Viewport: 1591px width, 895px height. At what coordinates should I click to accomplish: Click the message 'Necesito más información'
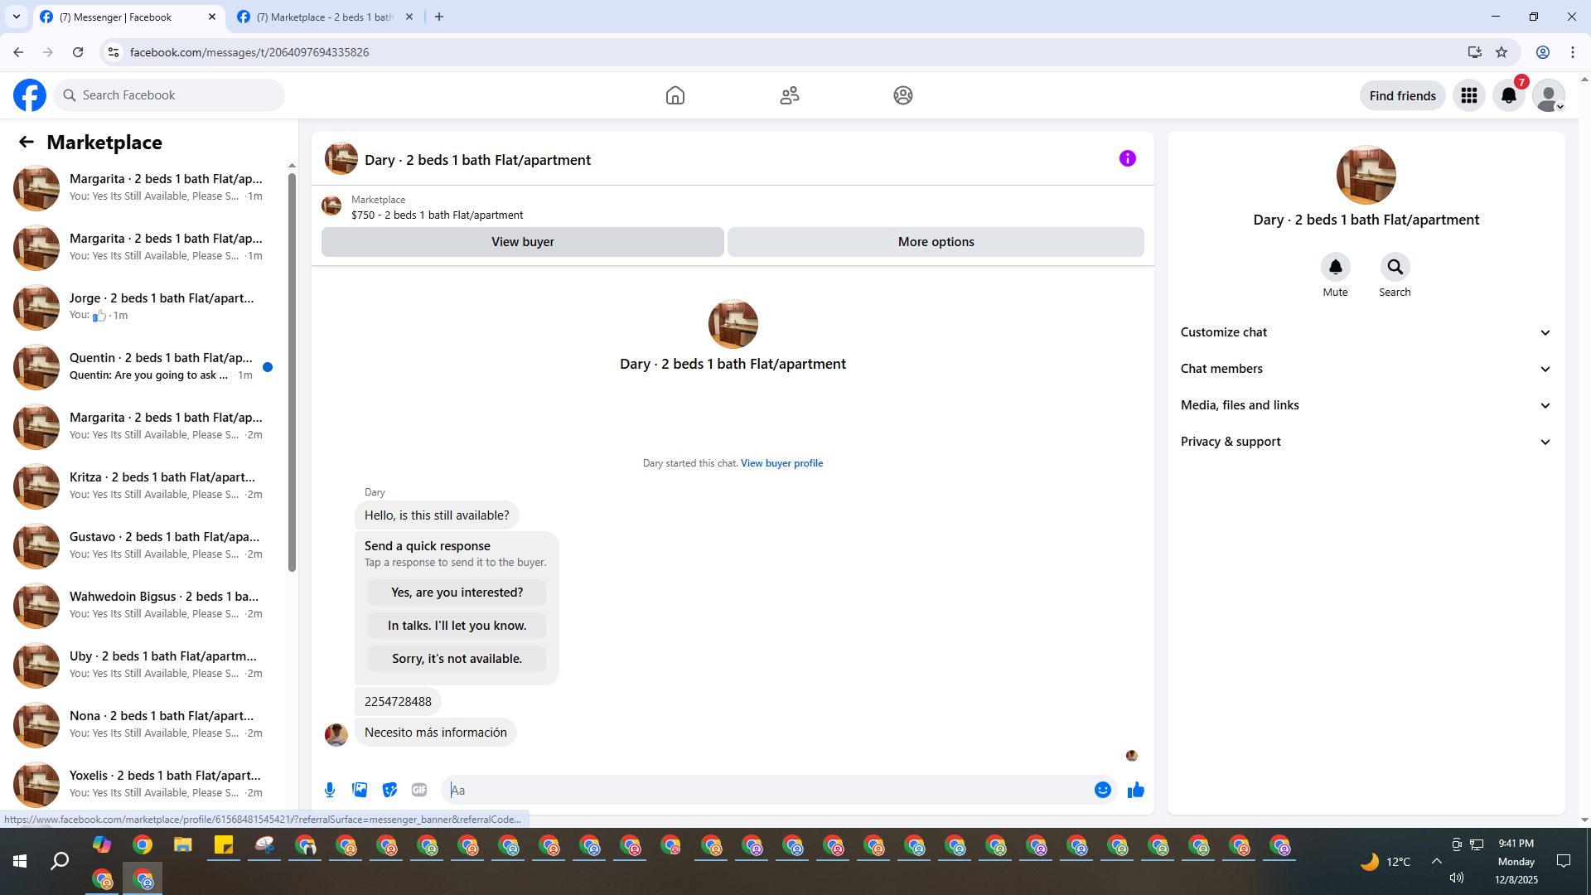[x=436, y=733]
